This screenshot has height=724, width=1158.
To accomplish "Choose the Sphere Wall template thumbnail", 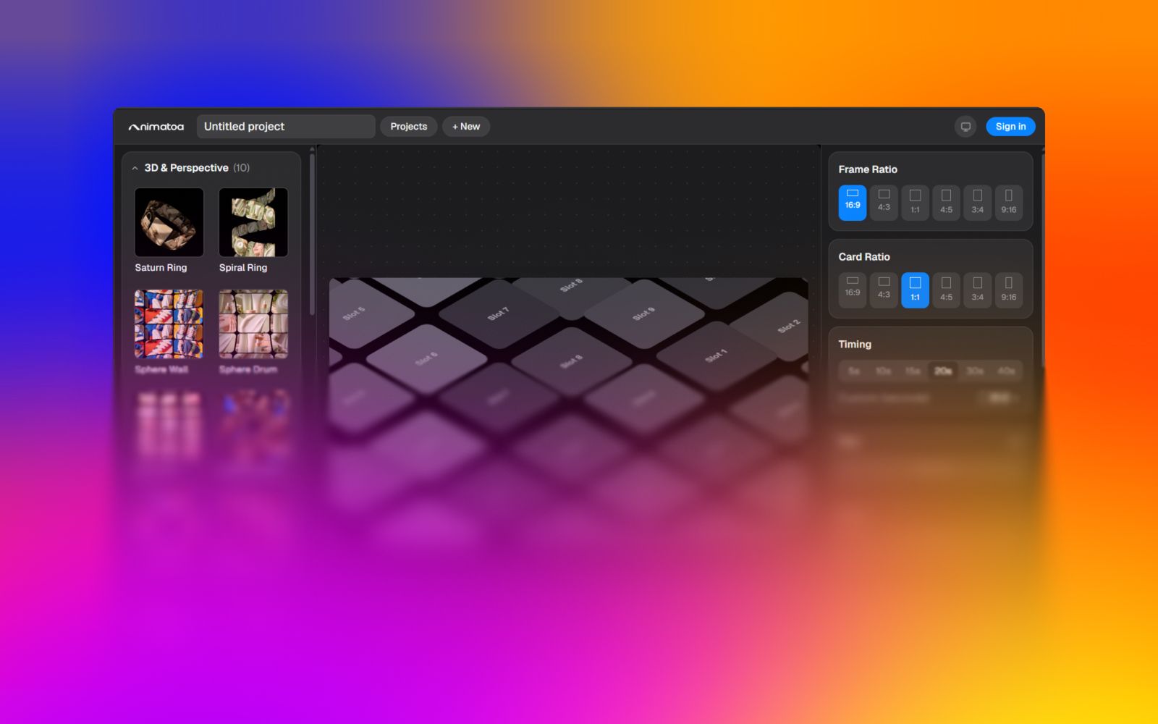I will coord(169,324).
